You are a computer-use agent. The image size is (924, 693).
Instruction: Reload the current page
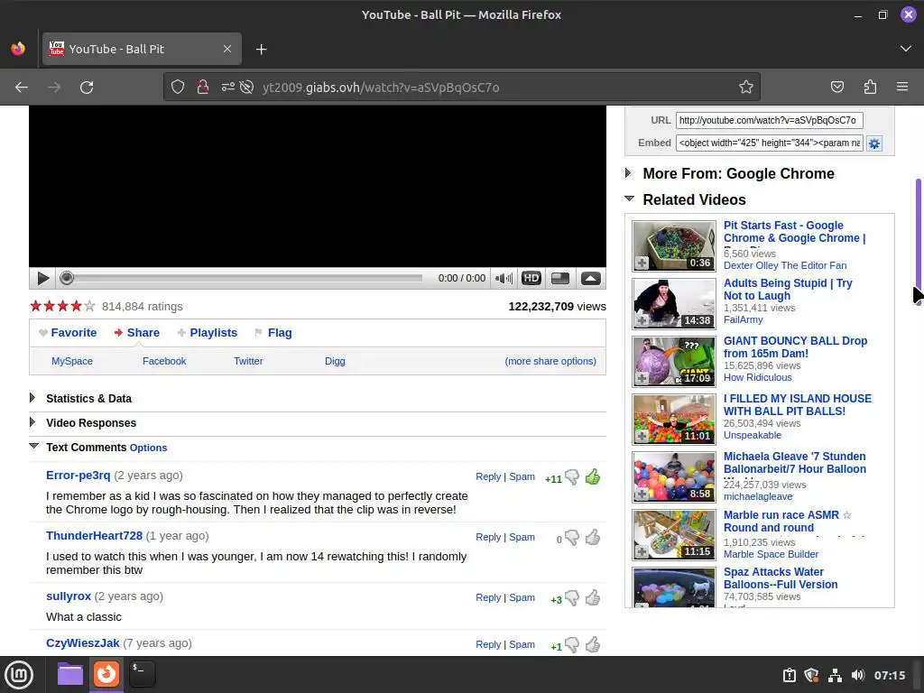87,88
